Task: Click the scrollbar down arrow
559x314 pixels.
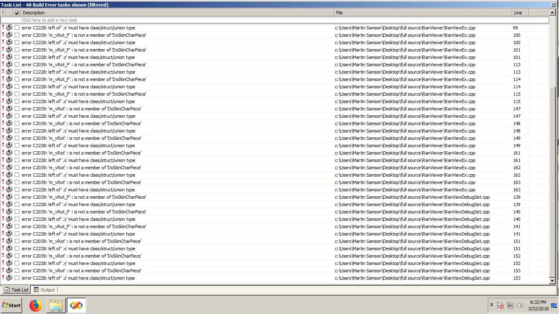Action: tap(552, 280)
